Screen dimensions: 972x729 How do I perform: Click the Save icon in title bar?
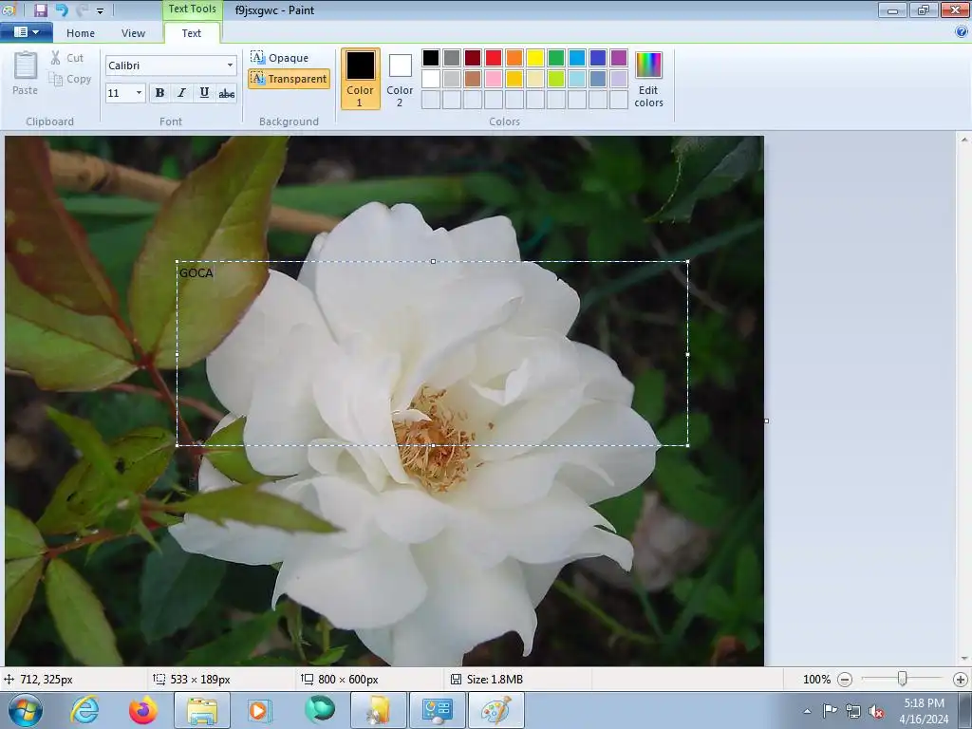coord(41,10)
